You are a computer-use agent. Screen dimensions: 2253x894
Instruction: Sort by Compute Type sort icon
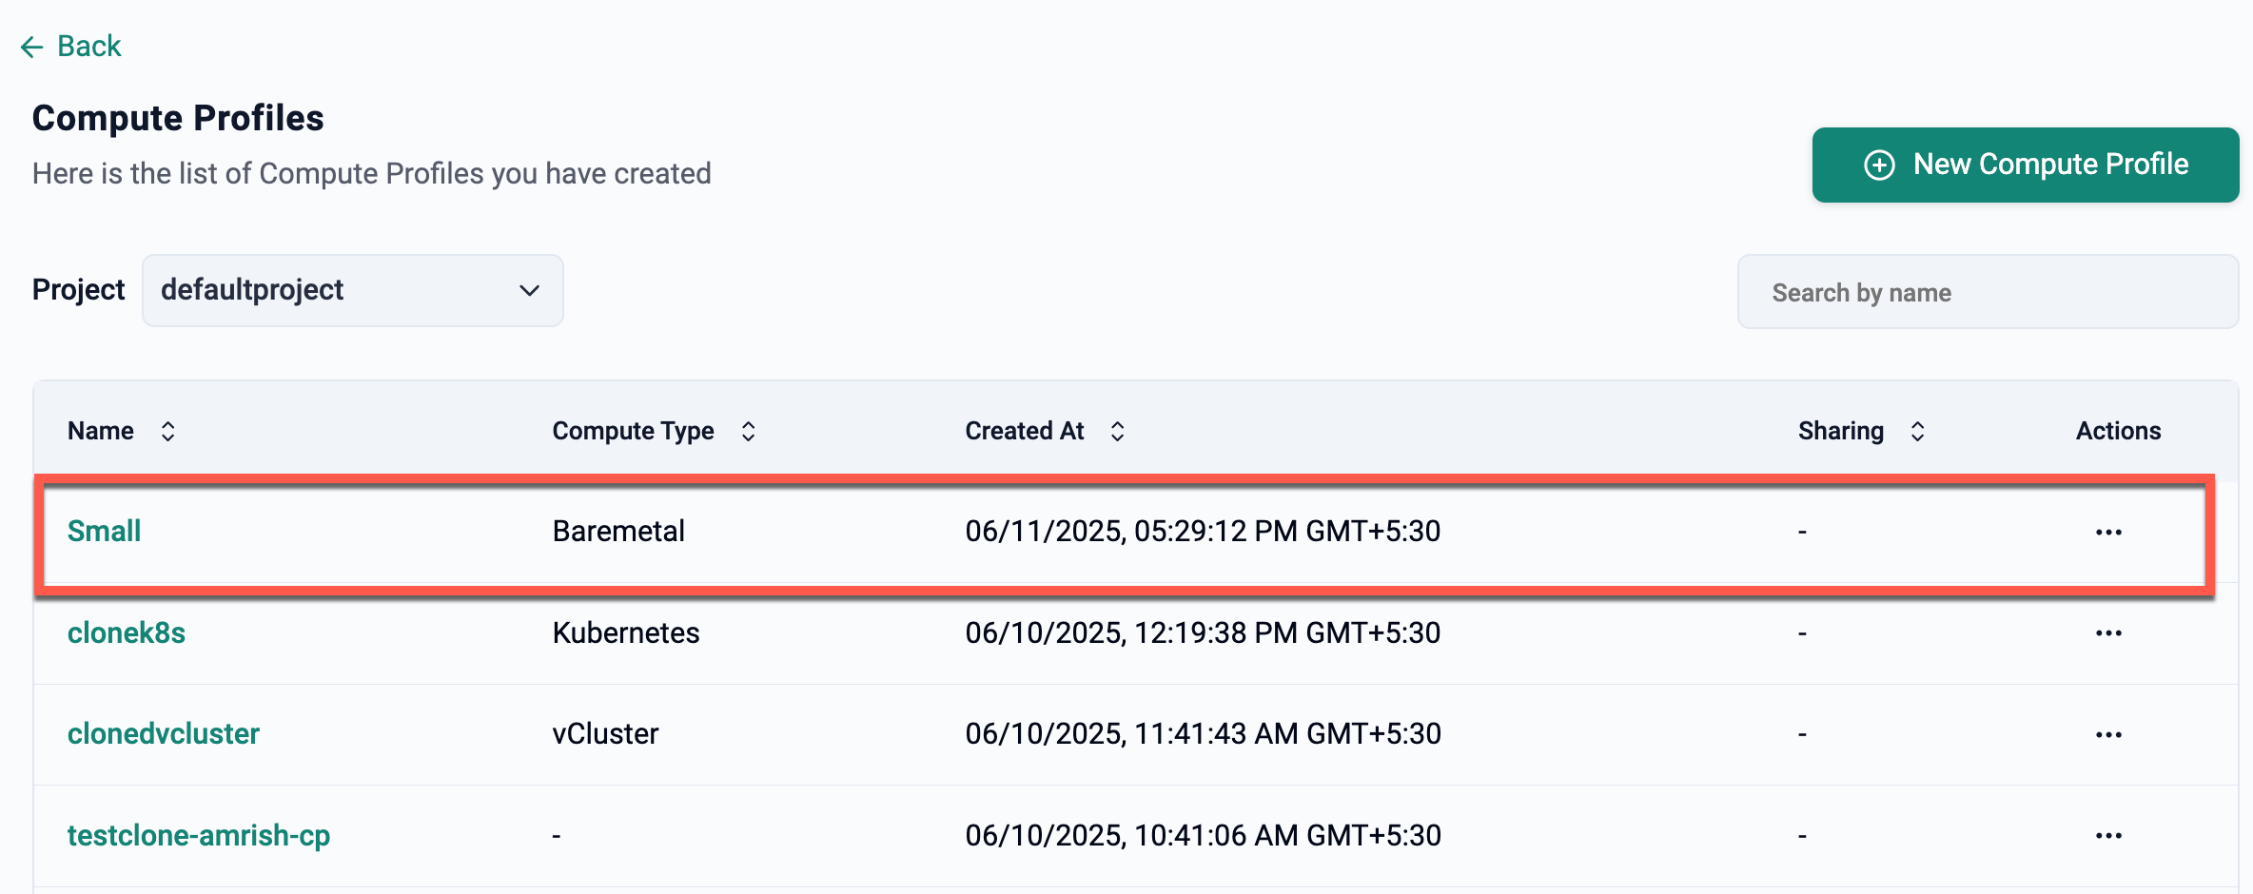(749, 432)
